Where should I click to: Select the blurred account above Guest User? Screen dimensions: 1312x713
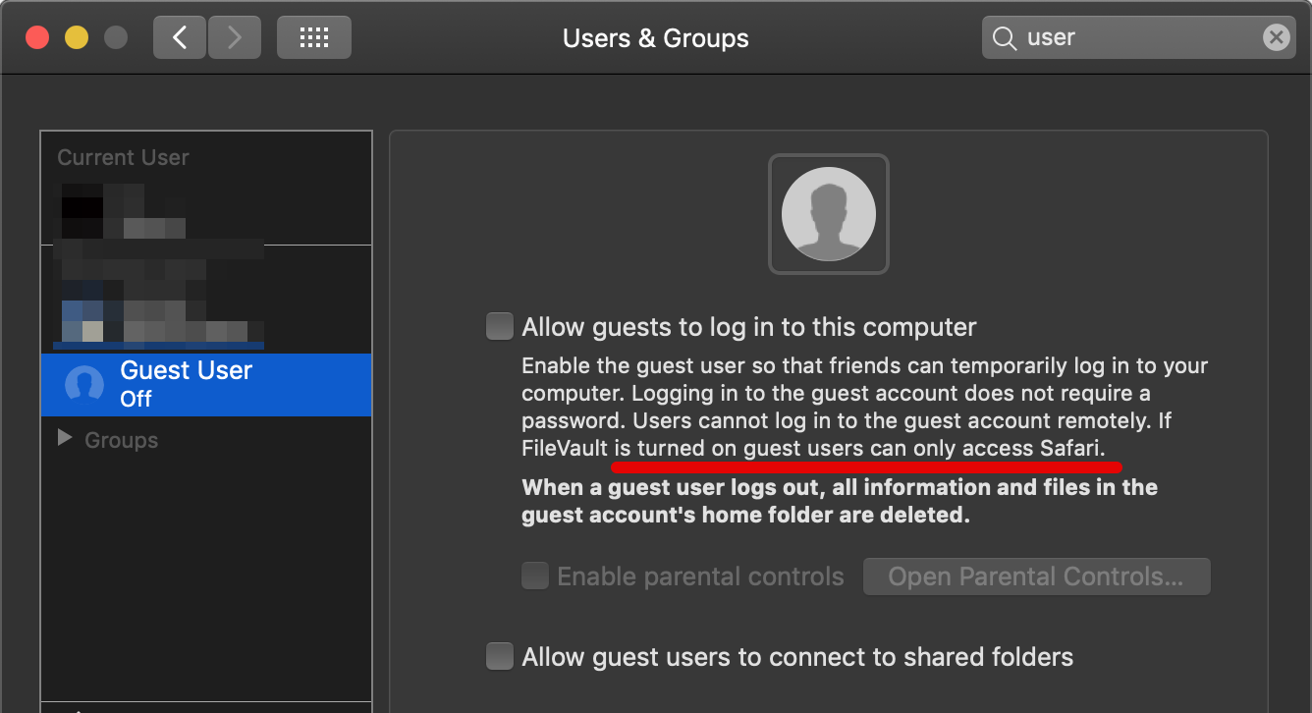pos(157,300)
